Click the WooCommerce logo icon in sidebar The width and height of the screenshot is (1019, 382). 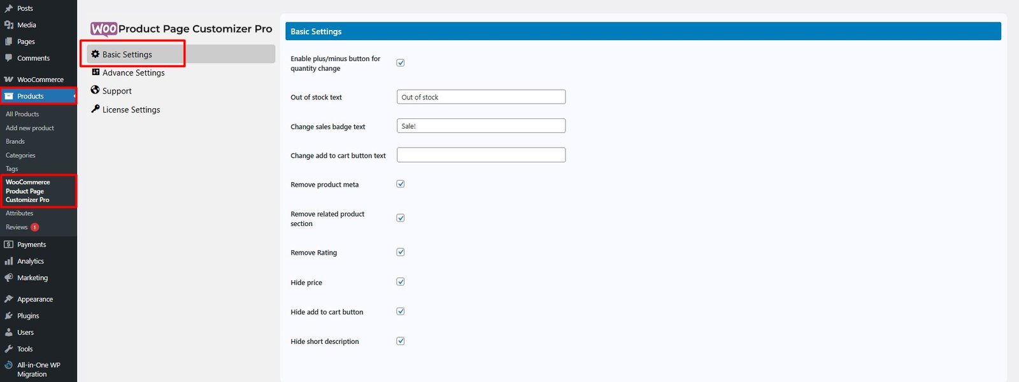click(8, 80)
